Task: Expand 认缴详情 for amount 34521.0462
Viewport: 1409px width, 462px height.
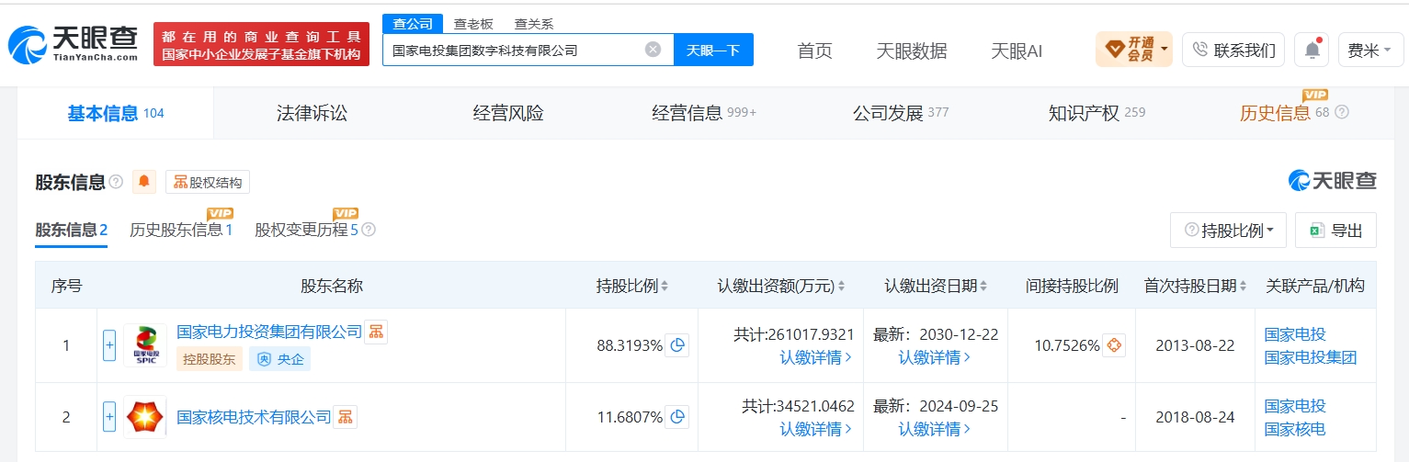Action: click(816, 429)
